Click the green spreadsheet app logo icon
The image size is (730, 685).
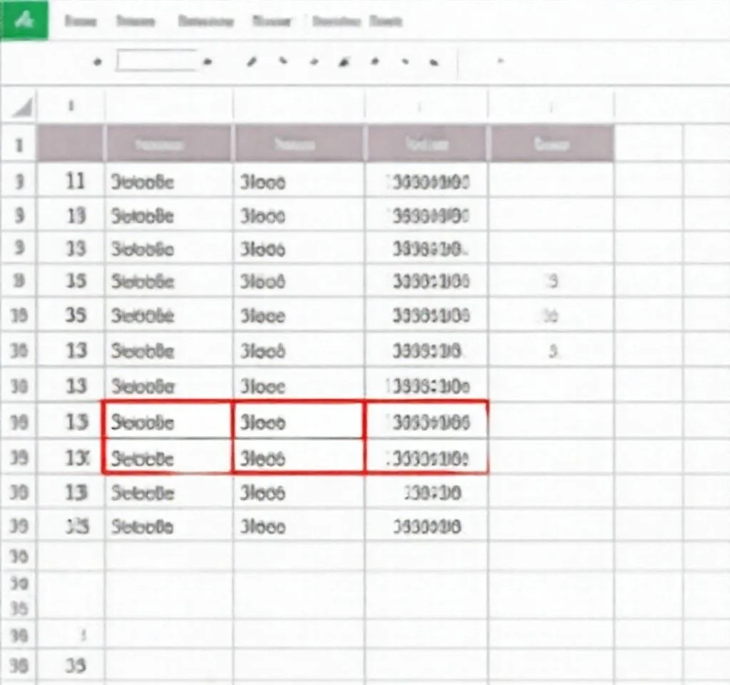tap(24, 20)
